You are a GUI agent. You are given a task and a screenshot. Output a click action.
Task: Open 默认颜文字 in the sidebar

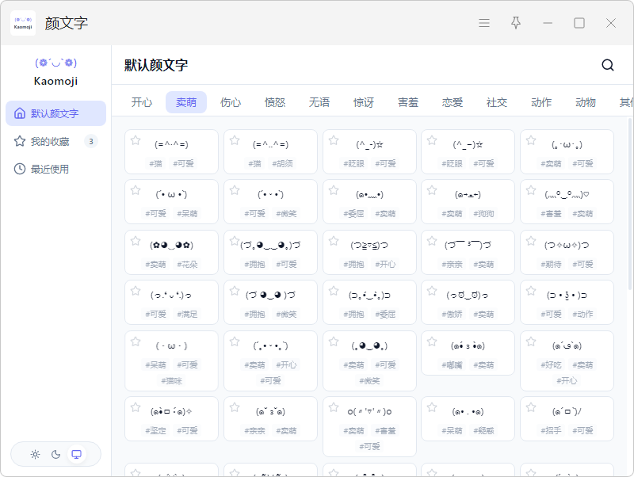(55, 113)
